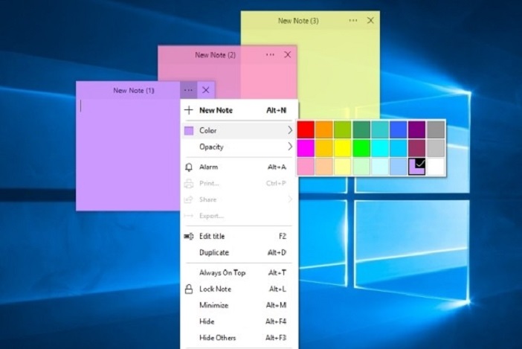The width and height of the screenshot is (522, 349).
Task: Click the purple color square beside Color
Action: pos(189,130)
